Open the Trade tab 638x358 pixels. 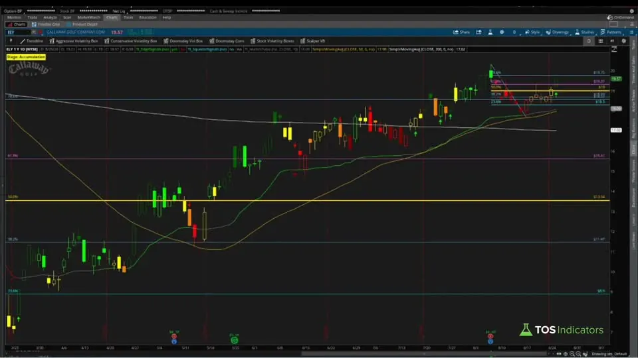pos(33,17)
